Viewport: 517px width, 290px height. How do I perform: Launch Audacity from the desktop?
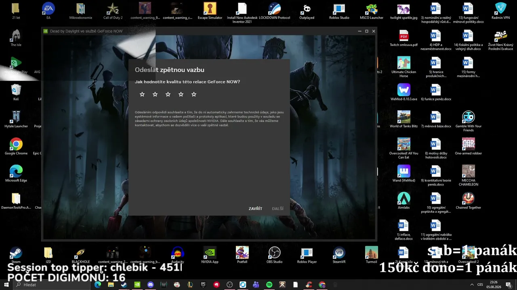click(x=178, y=255)
